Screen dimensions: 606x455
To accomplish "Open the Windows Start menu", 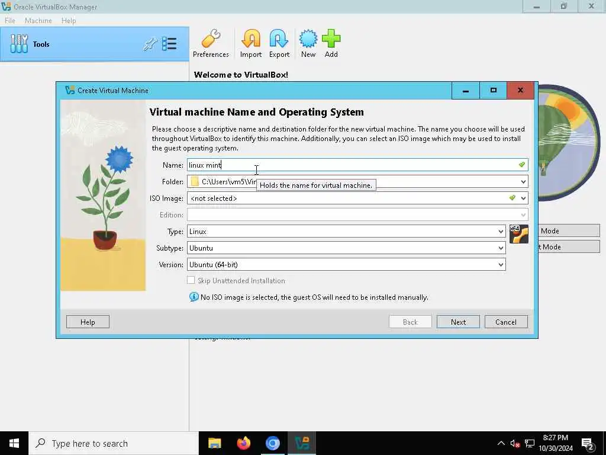I will [x=14, y=443].
